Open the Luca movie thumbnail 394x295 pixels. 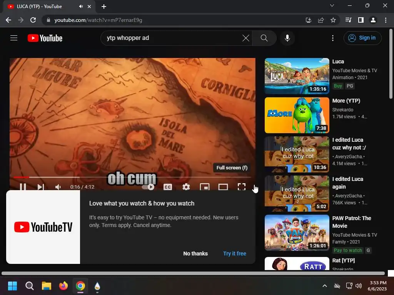coord(297,76)
